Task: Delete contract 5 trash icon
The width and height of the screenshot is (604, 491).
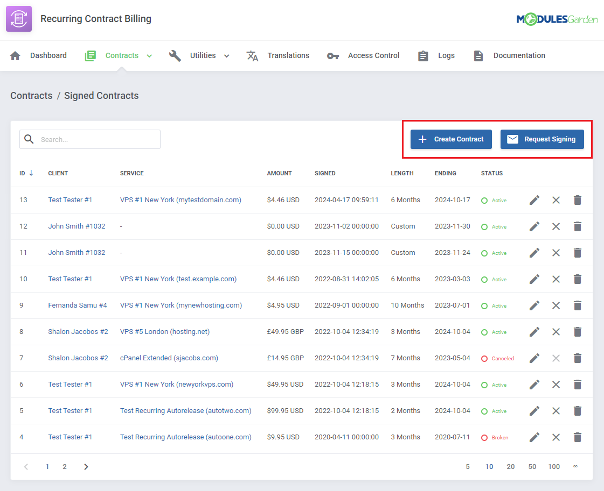Action: [x=578, y=411]
